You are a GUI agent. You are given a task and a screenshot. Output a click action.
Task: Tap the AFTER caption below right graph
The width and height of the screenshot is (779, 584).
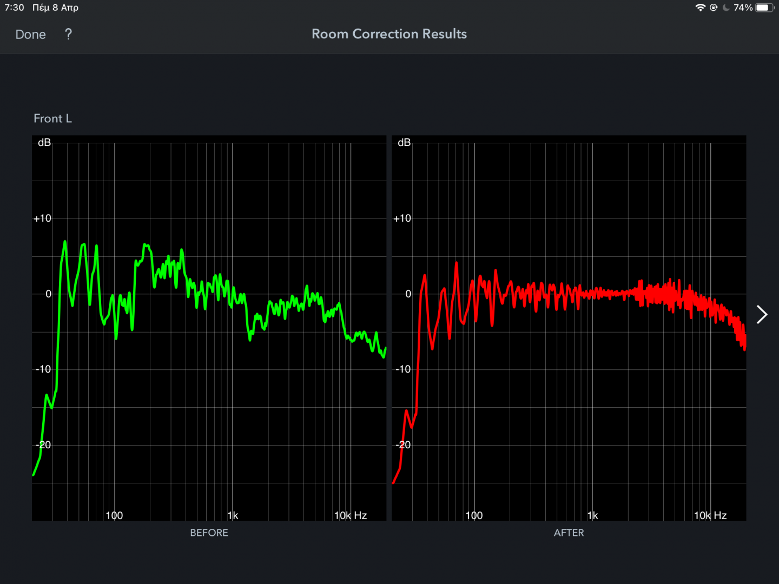569,533
